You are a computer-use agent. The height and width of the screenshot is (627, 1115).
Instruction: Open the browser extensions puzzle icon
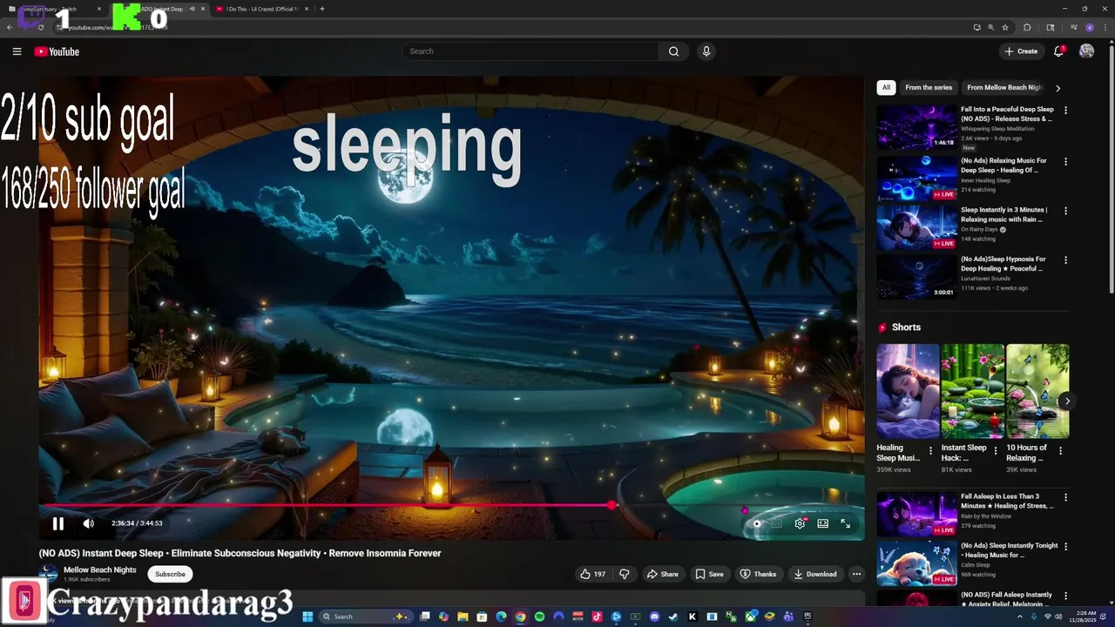coord(1027,27)
